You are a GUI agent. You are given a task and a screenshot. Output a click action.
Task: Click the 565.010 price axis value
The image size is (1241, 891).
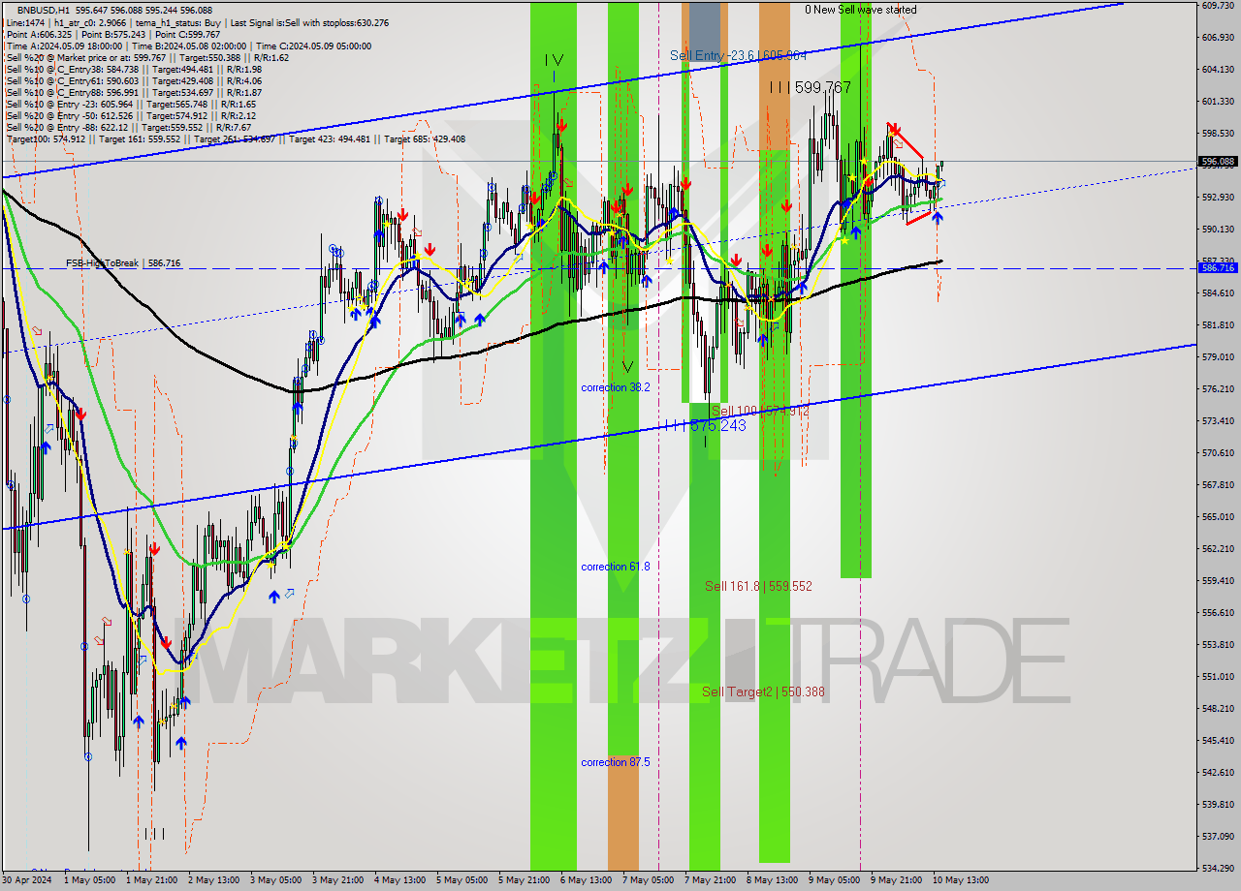click(x=1217, y=516)
